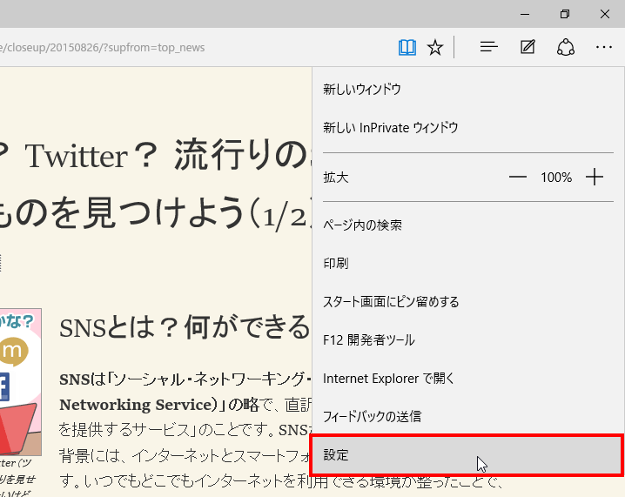Toggle Reading view book icon

[x=407, y=47]
